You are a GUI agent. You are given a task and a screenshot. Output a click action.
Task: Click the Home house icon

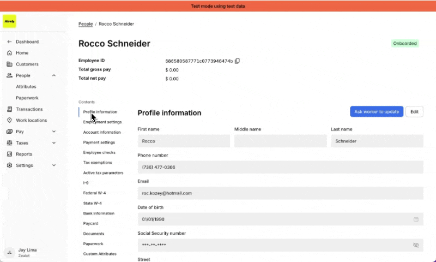(x=9, y=53)
